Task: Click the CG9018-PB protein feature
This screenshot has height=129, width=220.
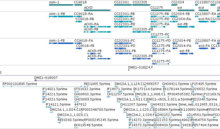Action: pos(79,48)
